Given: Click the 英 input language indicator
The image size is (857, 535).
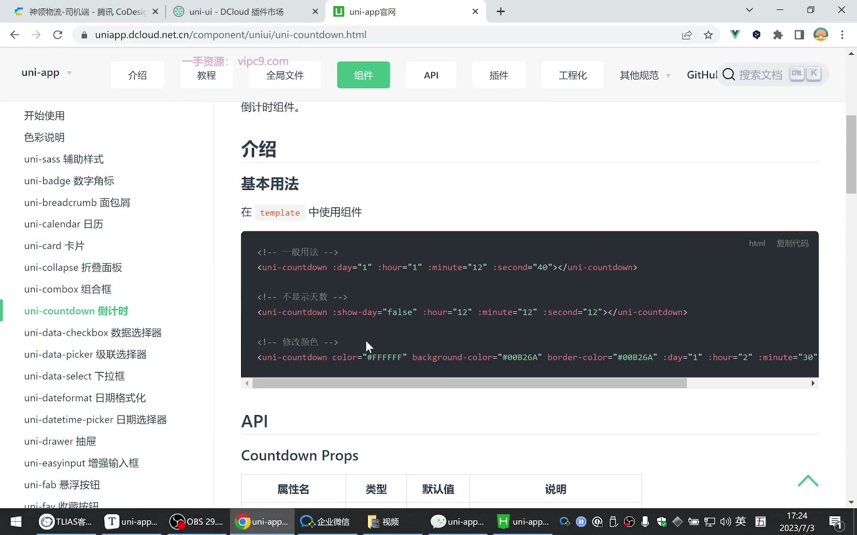Looking at the screenshot, I should tap(741, 521).
